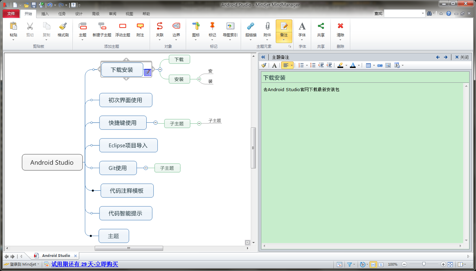The height and width of the screenshot is (271, 476).
Task: Open the insert table dropdown in notes toolbar
Action: point(374,65)
